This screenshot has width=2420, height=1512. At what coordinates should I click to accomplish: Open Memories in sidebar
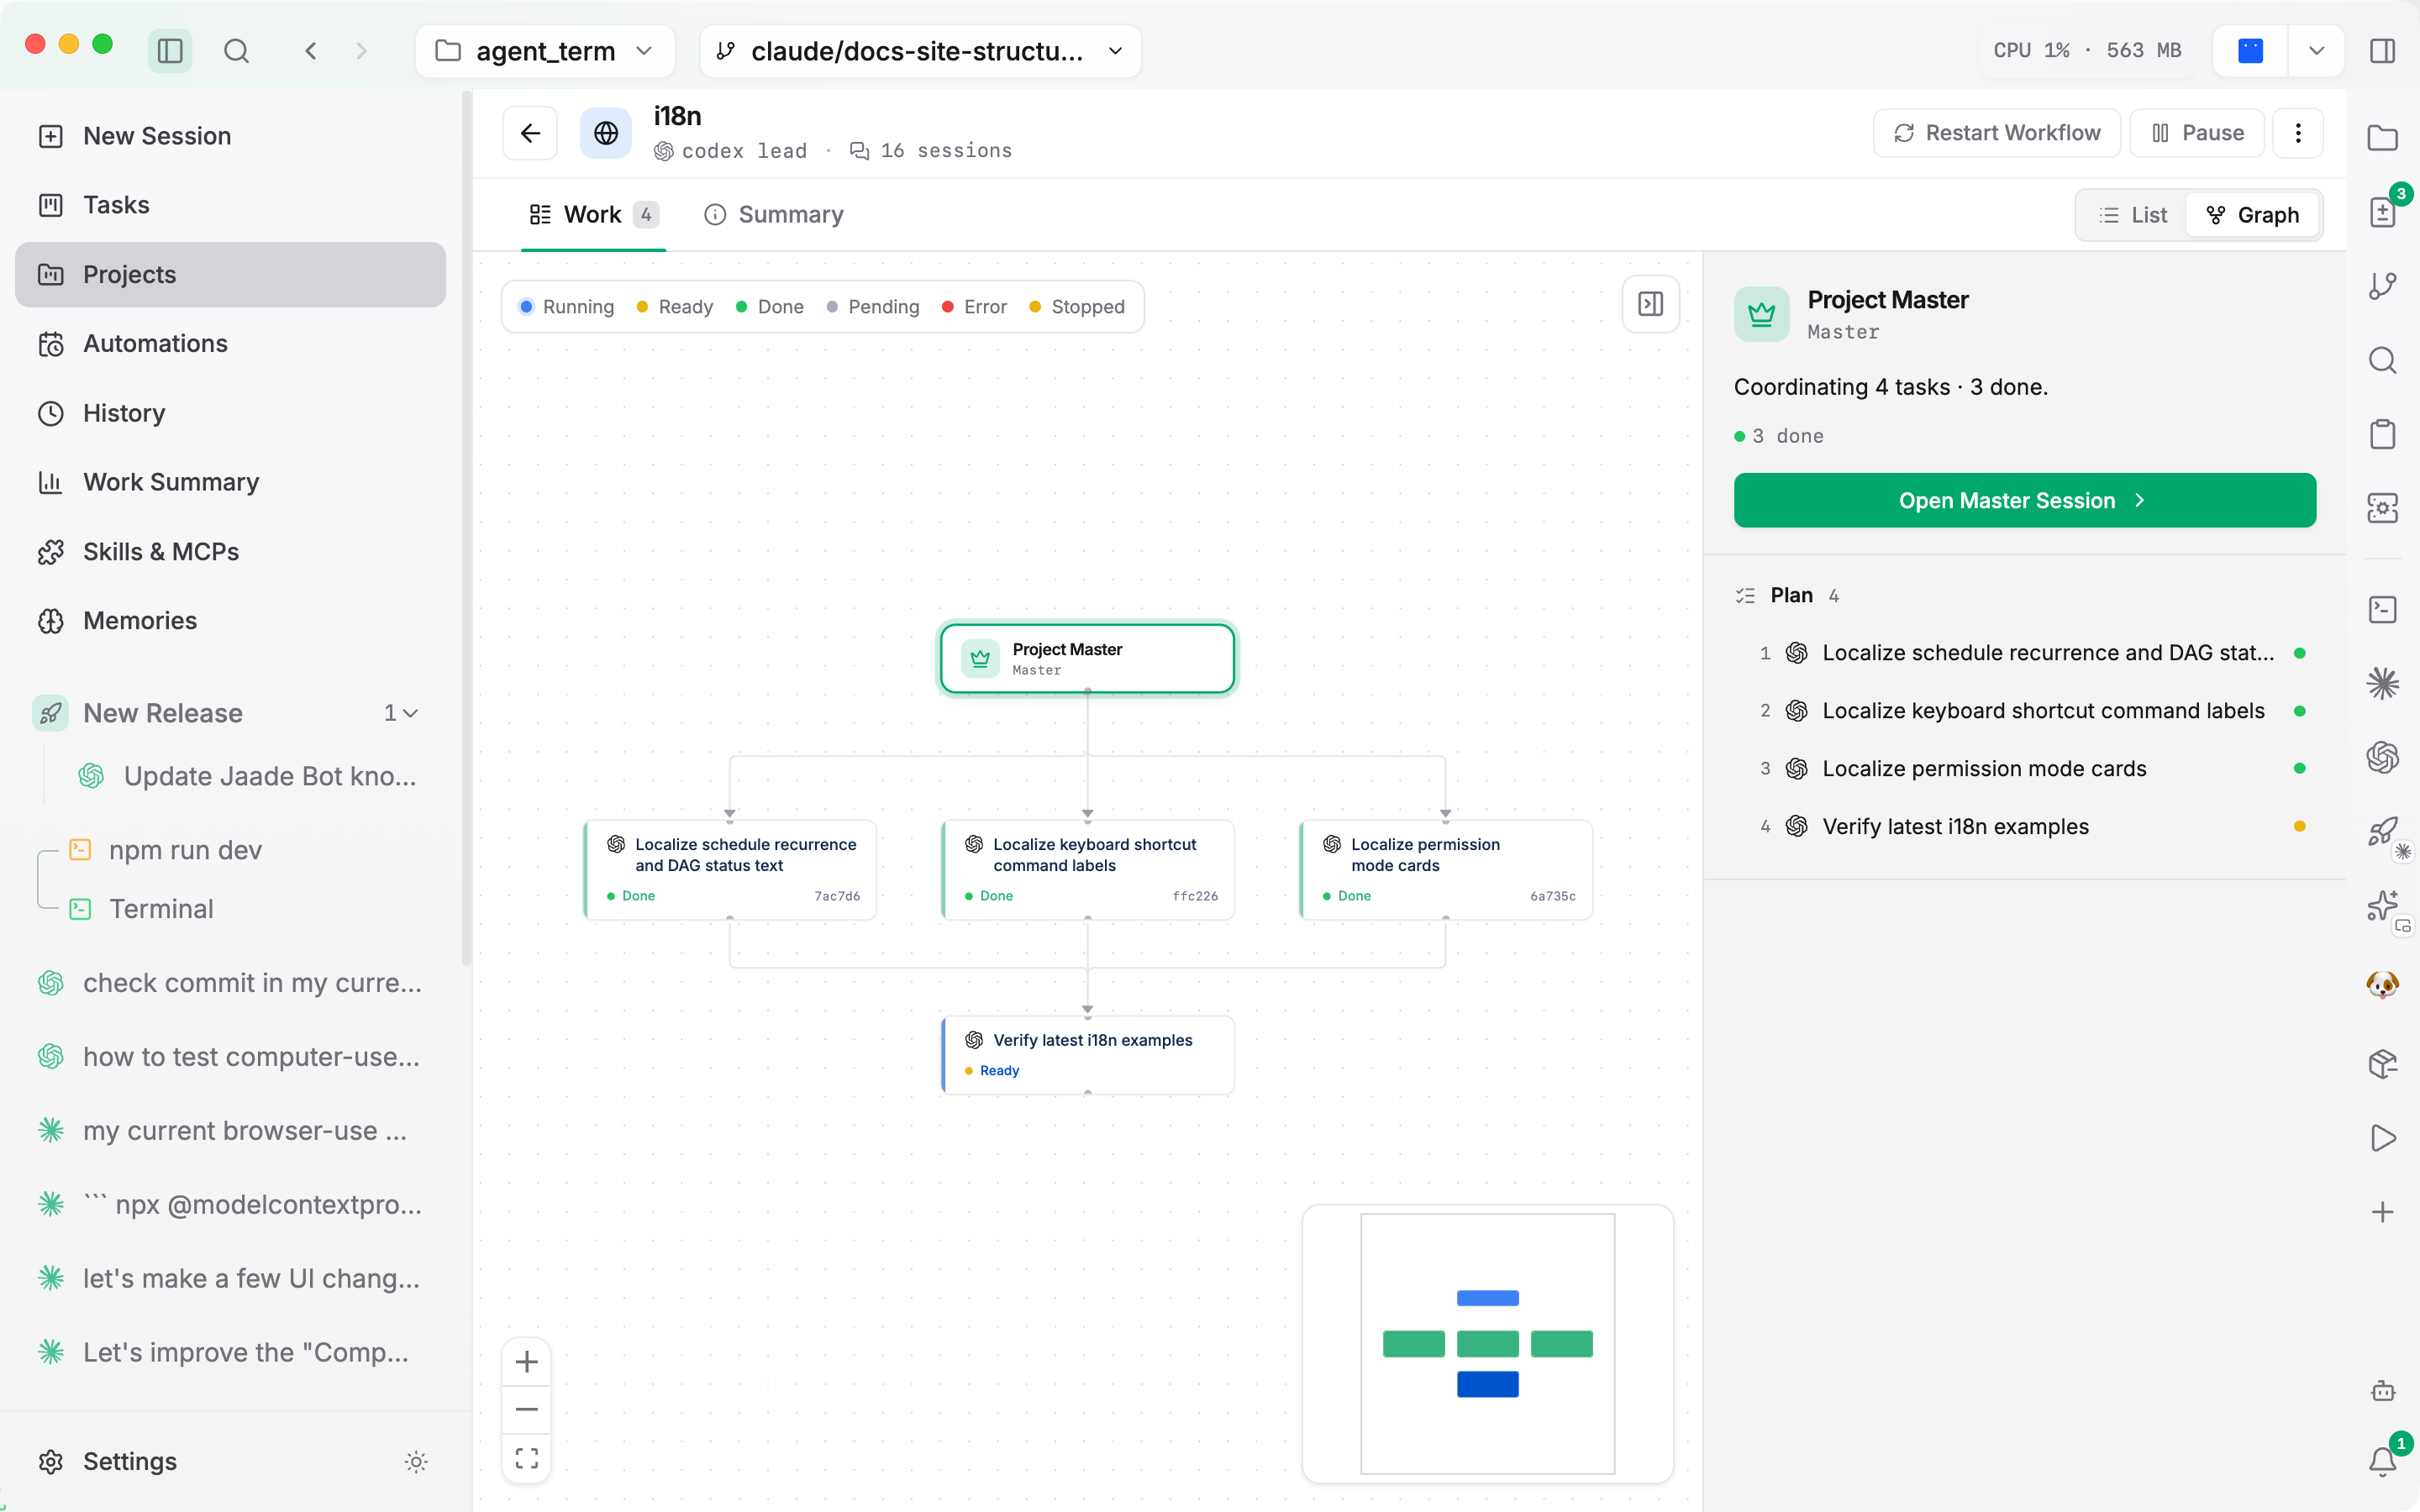coord(230,621)
